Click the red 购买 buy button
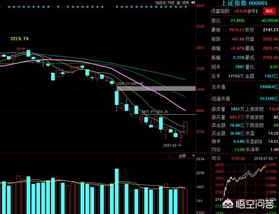The height and width of the screenshot is (214, 279). pyautogui.click(x=269, y=11)
